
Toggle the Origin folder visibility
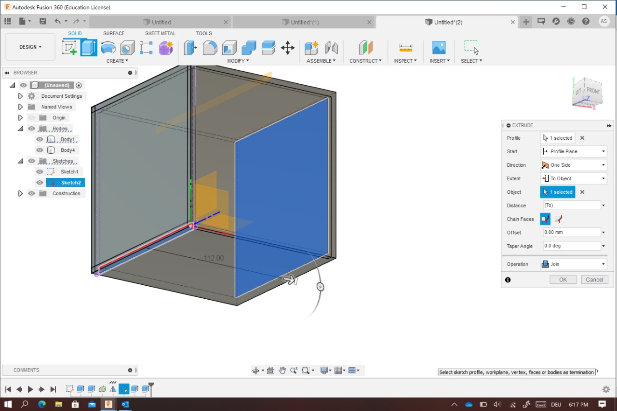pyautogui.click(x=32, y=118)
